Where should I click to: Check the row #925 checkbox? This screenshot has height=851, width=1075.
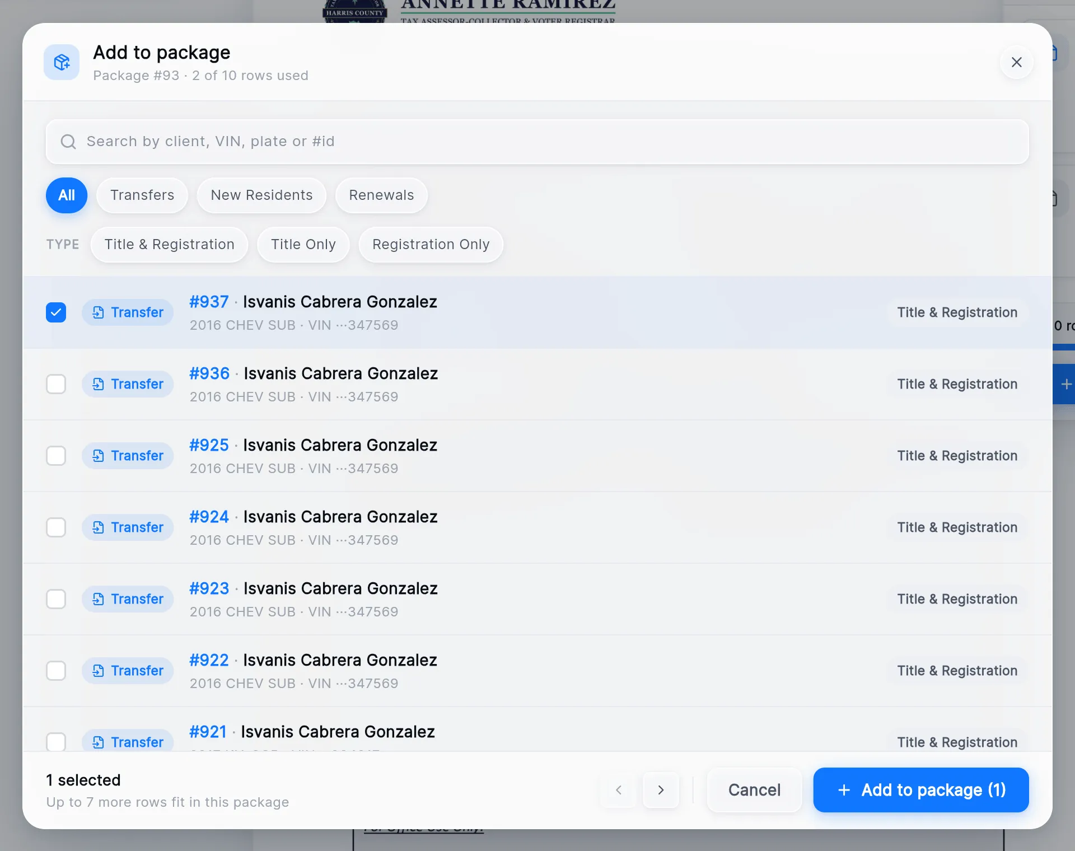56,456
